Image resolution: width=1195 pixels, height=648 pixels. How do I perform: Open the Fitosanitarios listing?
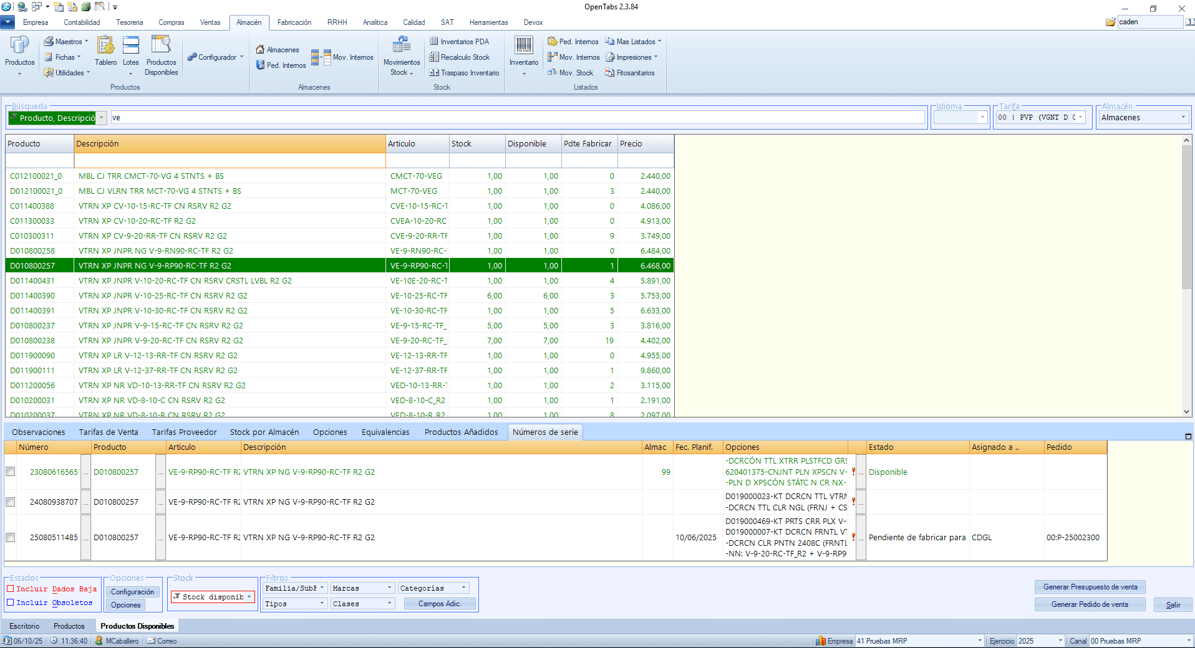[629, 73]
